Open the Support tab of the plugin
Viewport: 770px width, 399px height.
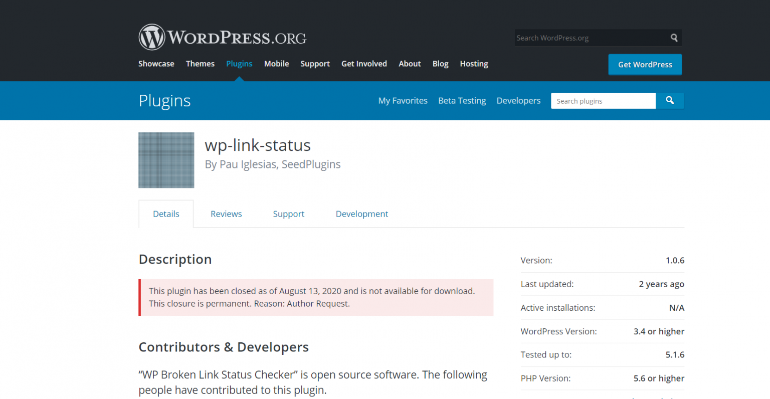[x=289, y=214]
